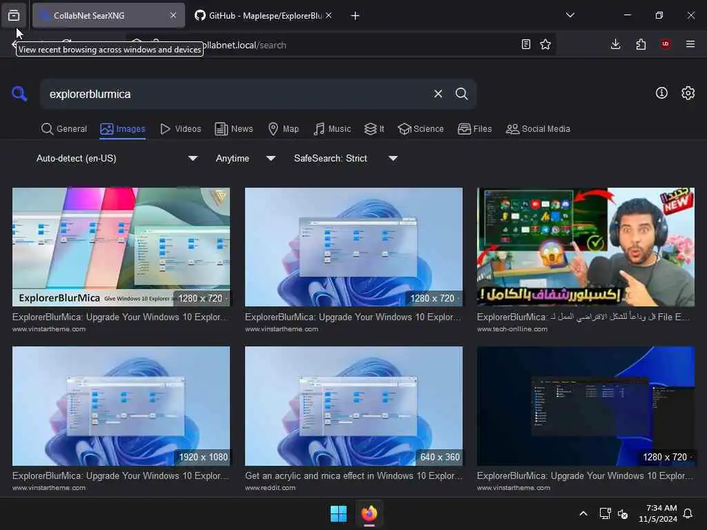Viewport: 707px width, 530px height.
Task: Open the www.tech-online.com source link
Action: (x=512, y=329)
